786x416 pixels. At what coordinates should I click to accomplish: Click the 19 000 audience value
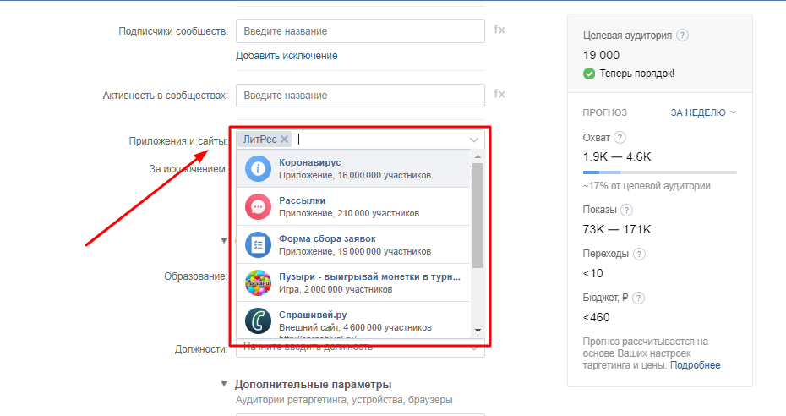click(x=601, y=55)
